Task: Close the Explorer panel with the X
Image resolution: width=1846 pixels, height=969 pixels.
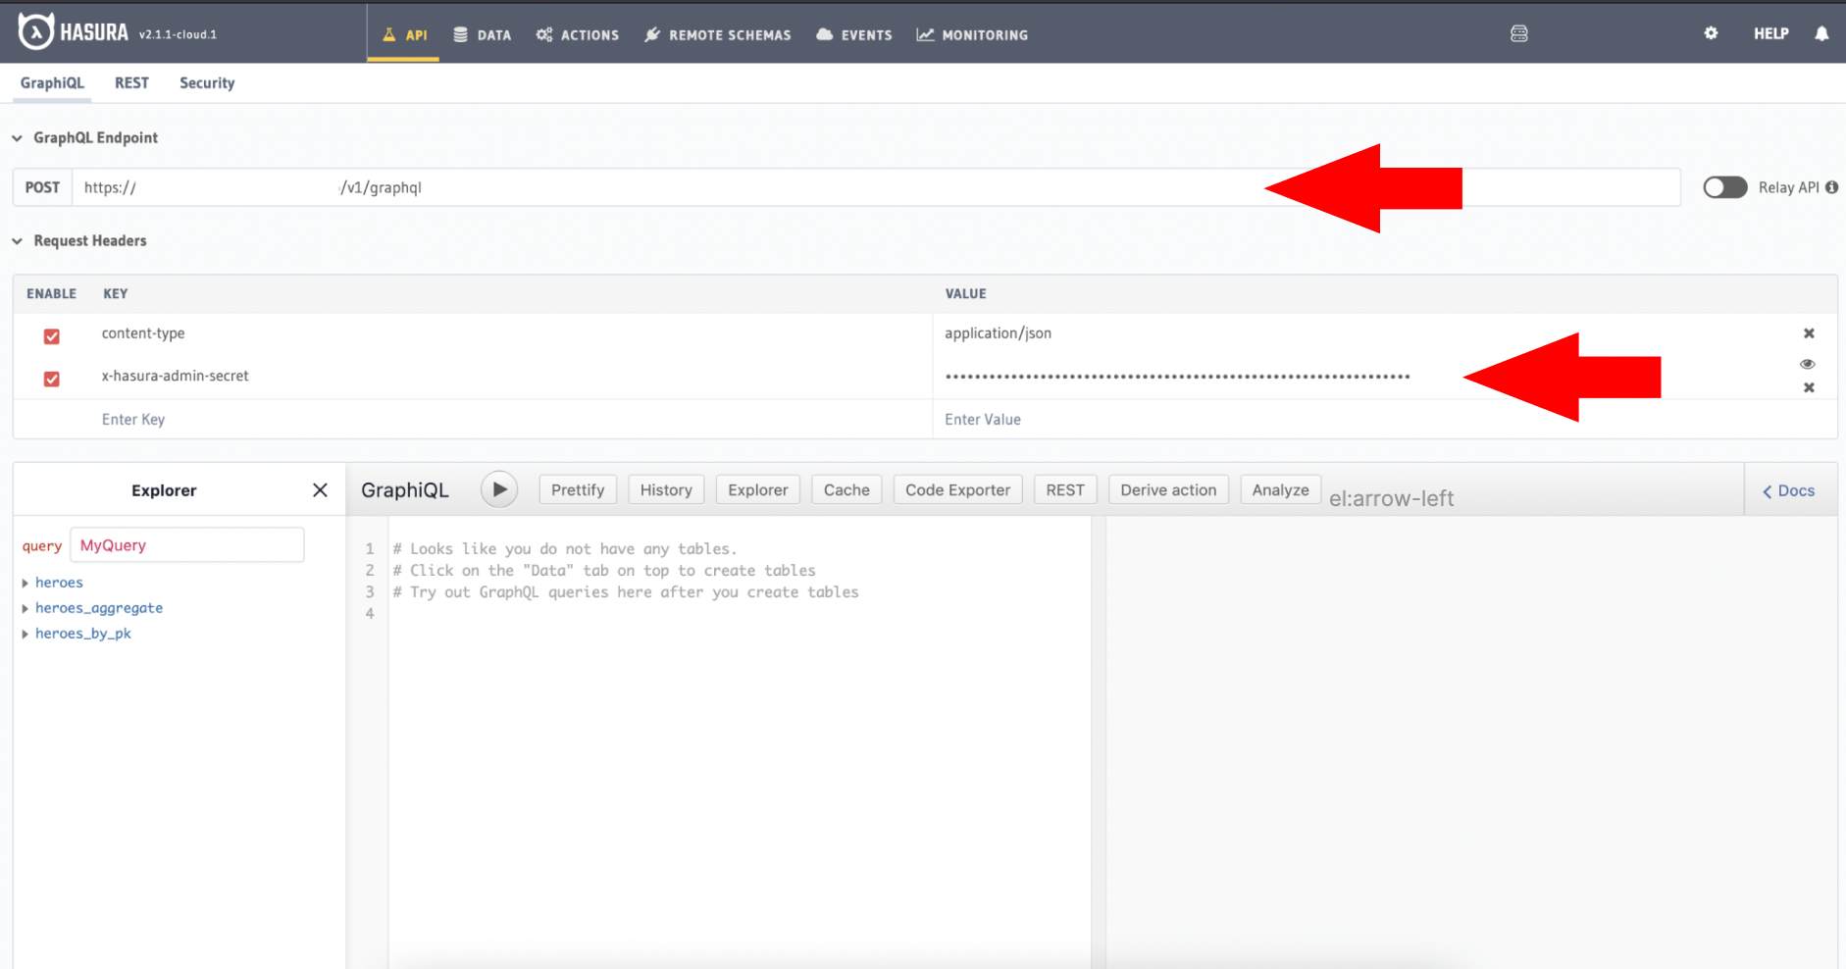Action: coord(320,490)
